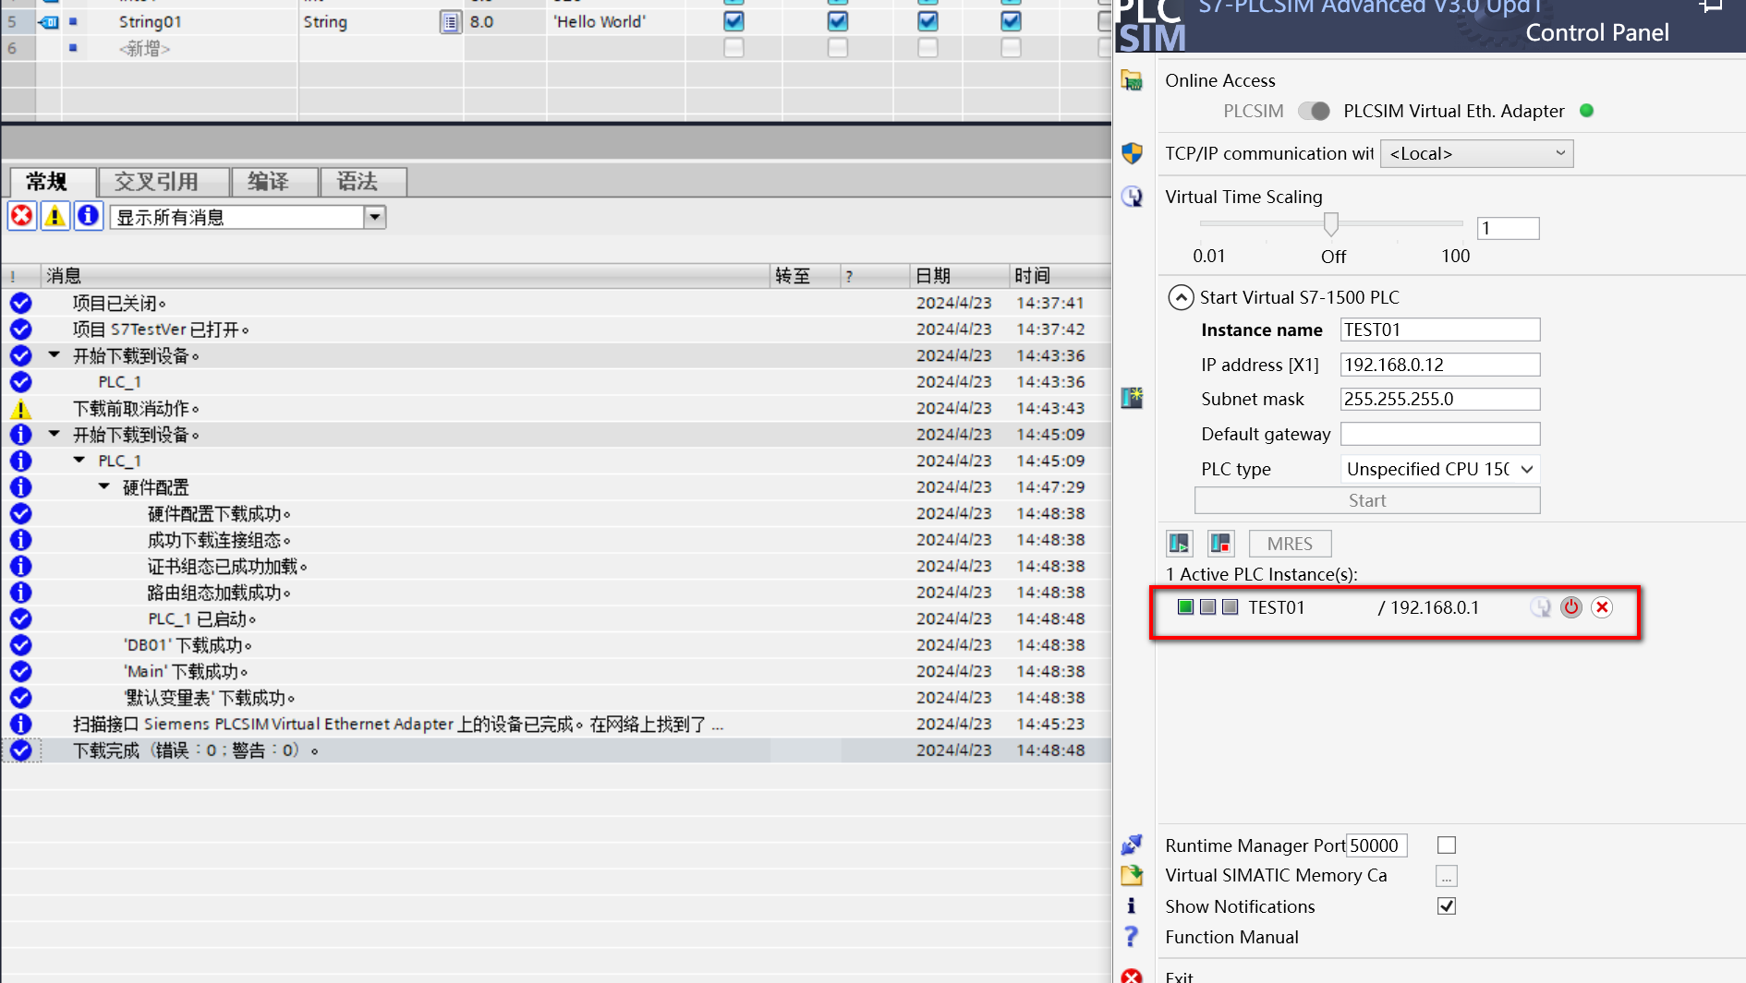Click the 时间 column header
The height and width of the screenshot is (983, 1746).
[x=1060, y=276]
